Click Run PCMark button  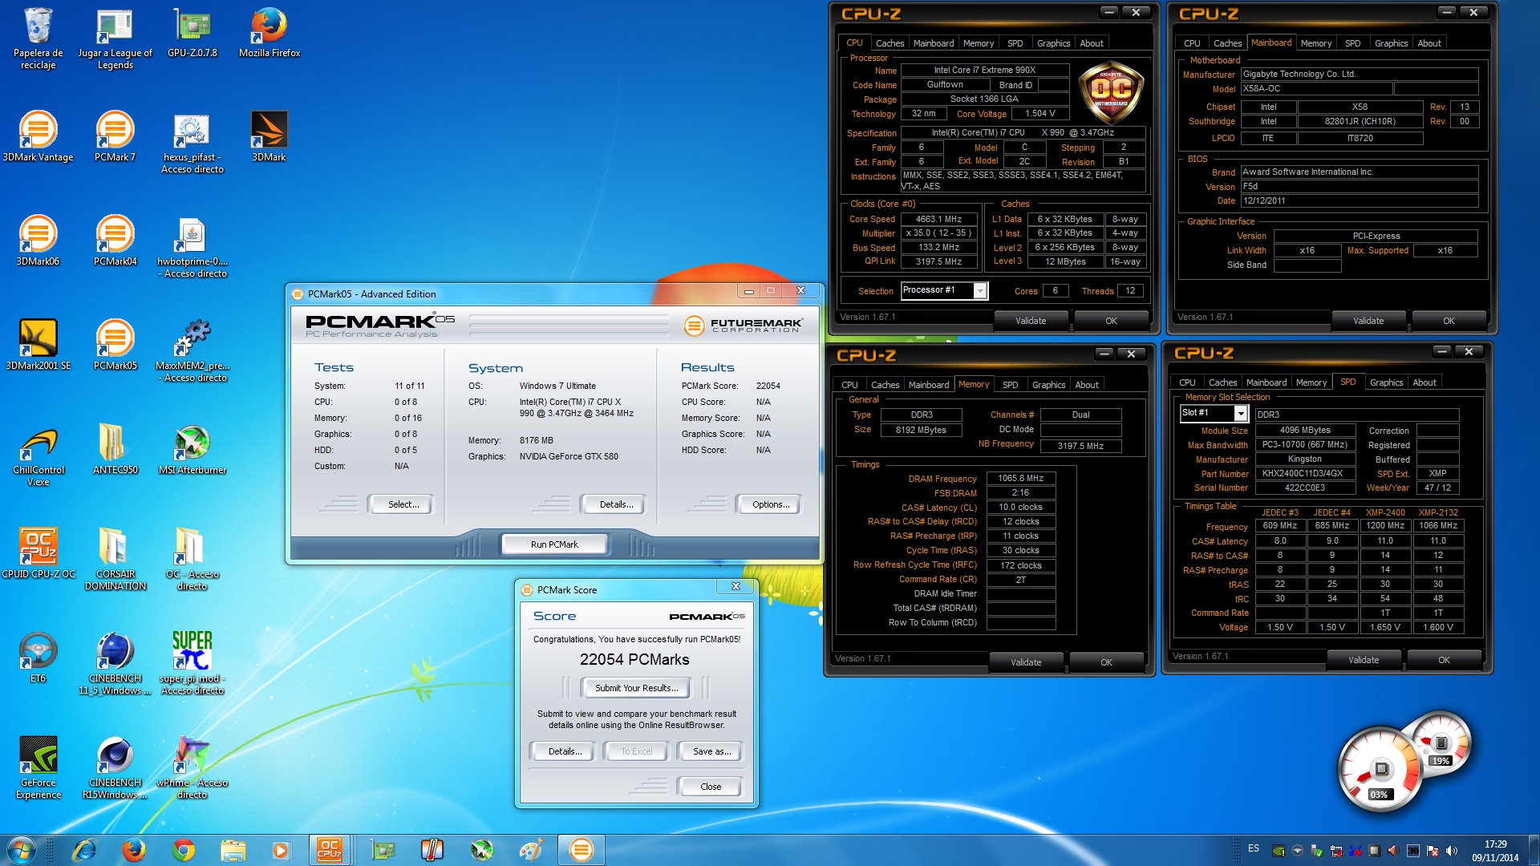(x=554, y=544)
